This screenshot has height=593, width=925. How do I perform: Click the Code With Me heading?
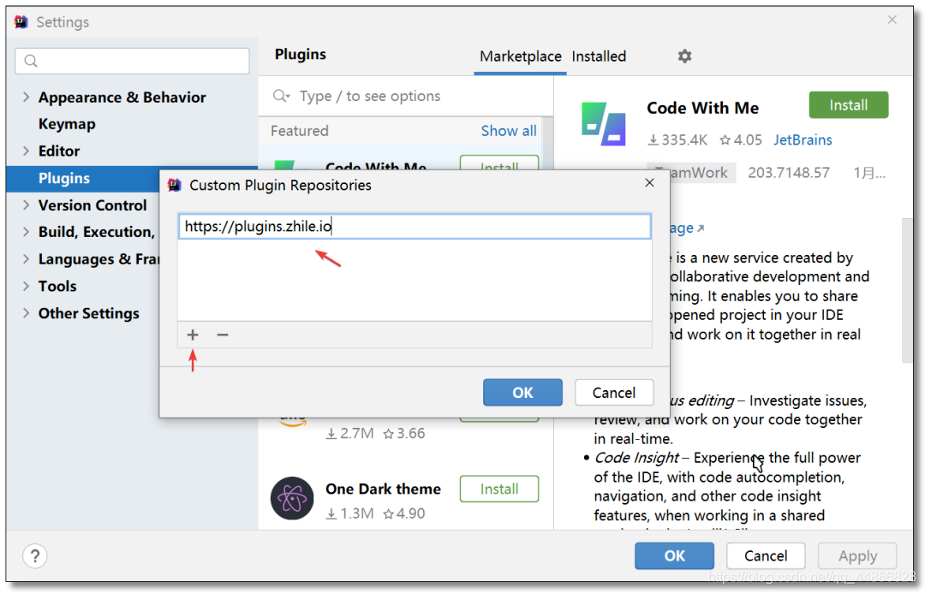(702, 108)
